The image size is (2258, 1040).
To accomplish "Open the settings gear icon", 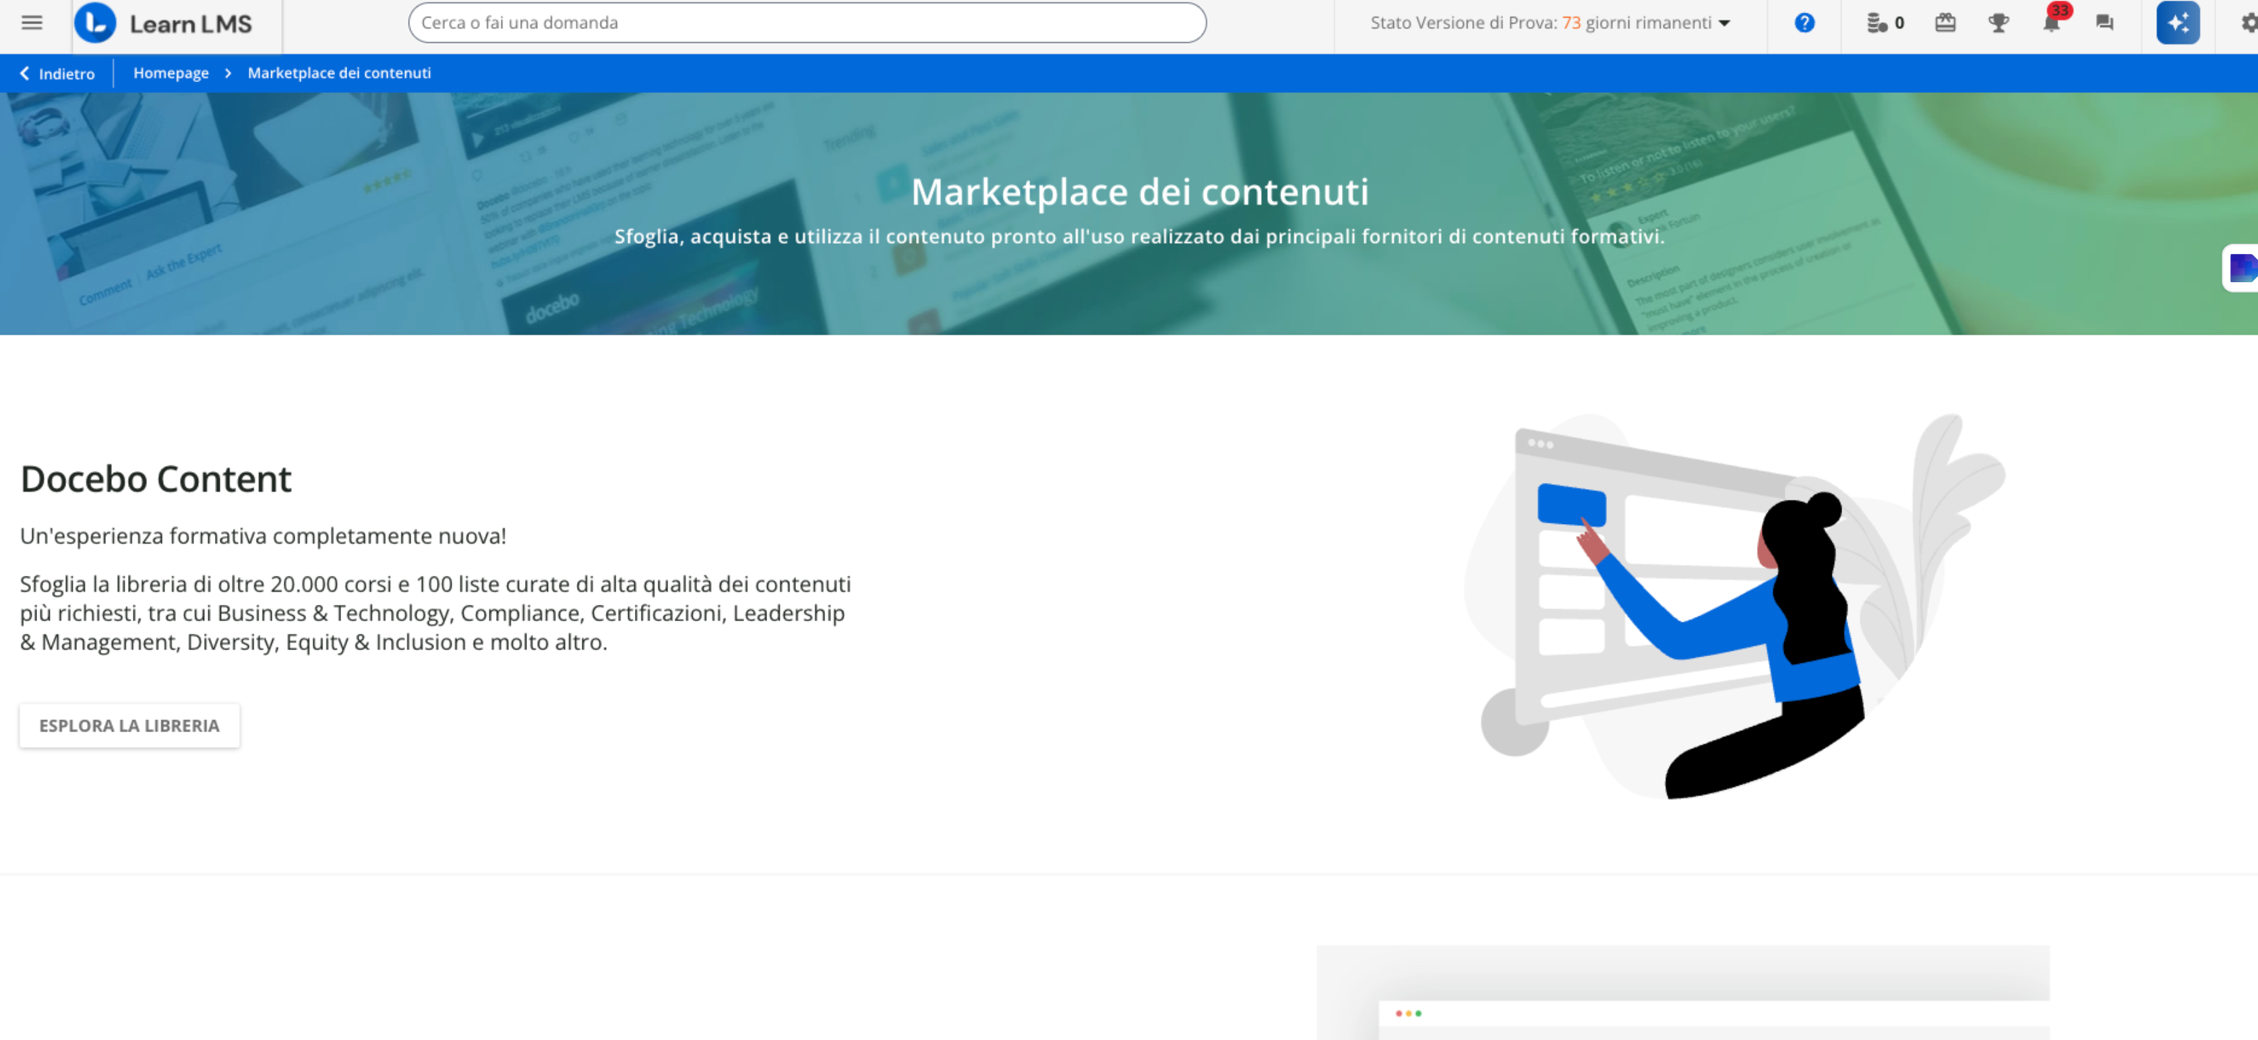I will click(2249, 23).
